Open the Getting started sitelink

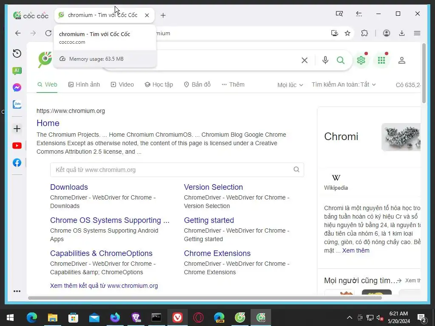click(x=209, y=220)
